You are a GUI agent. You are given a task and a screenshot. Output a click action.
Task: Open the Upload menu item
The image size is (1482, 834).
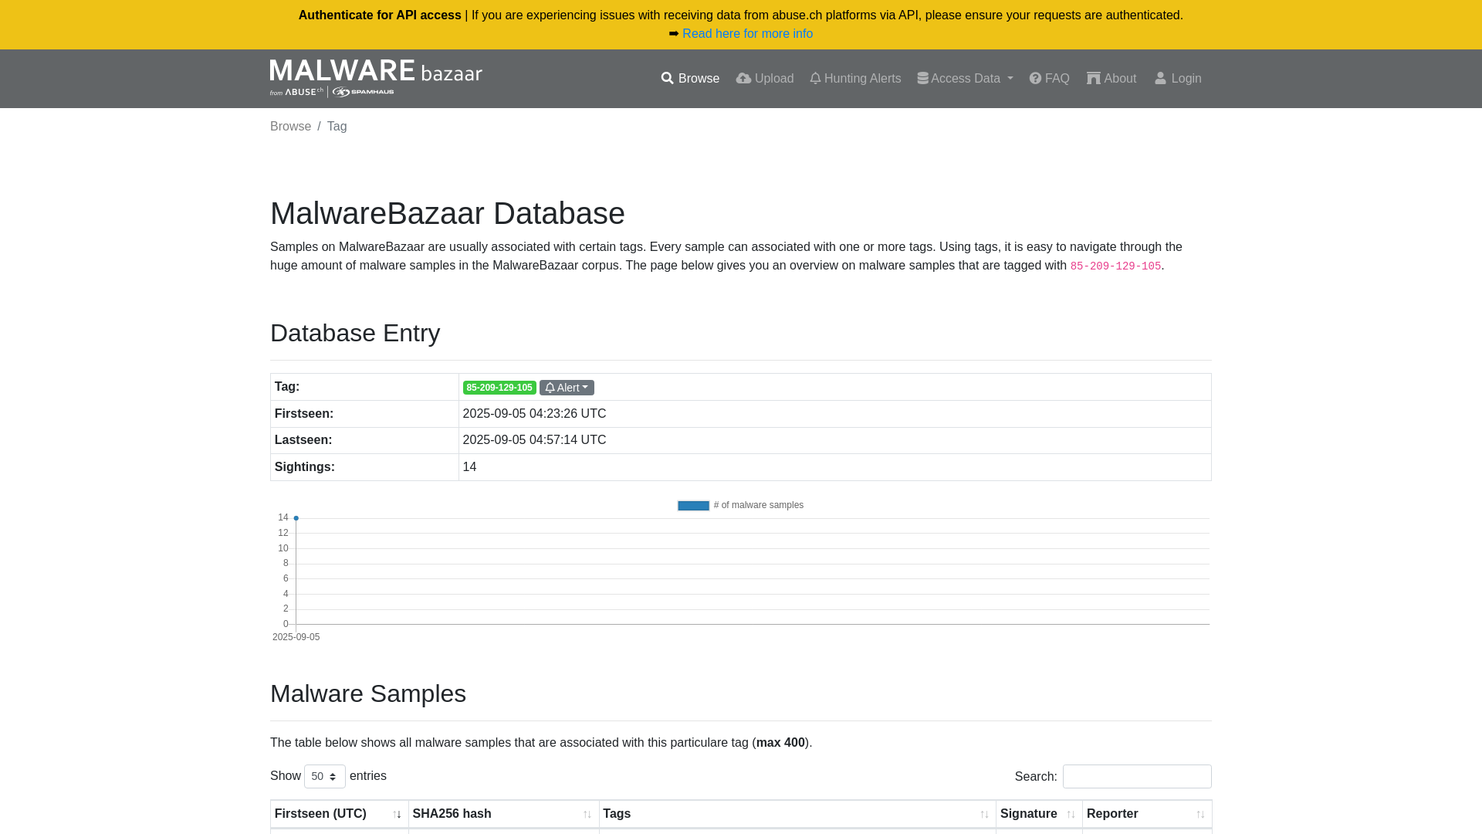click(x=764, y=79)
